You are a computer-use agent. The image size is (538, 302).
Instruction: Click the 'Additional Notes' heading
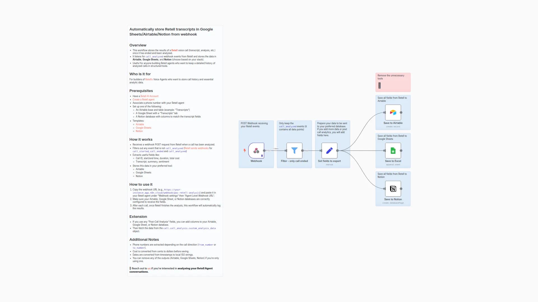pyautogui.click(x=144, y=240)
